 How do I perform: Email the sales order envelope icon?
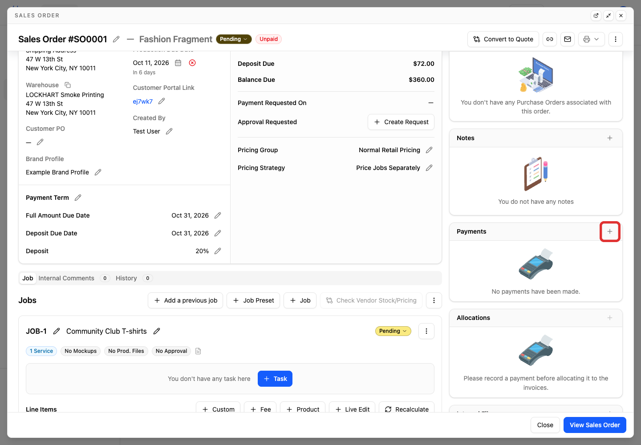[x=568, y=39]
